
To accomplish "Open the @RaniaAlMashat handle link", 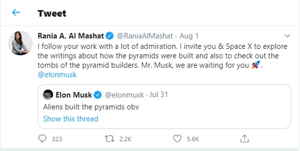I will (145, 36).
